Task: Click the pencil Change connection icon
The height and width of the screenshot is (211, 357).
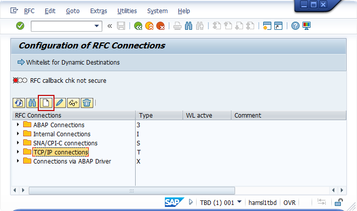Action: [59, 102]
